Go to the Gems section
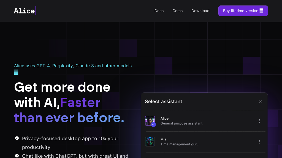 point(177,11)
